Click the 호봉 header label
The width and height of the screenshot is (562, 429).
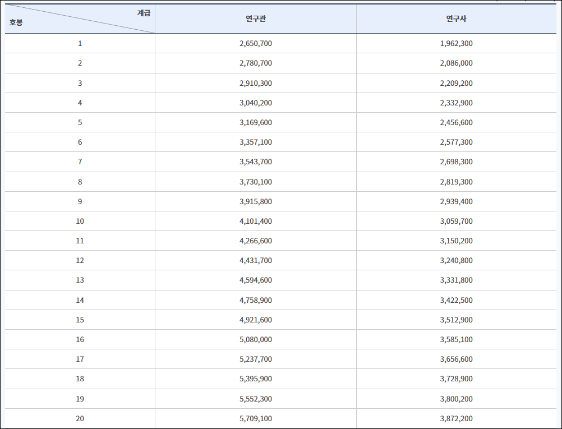16,22
